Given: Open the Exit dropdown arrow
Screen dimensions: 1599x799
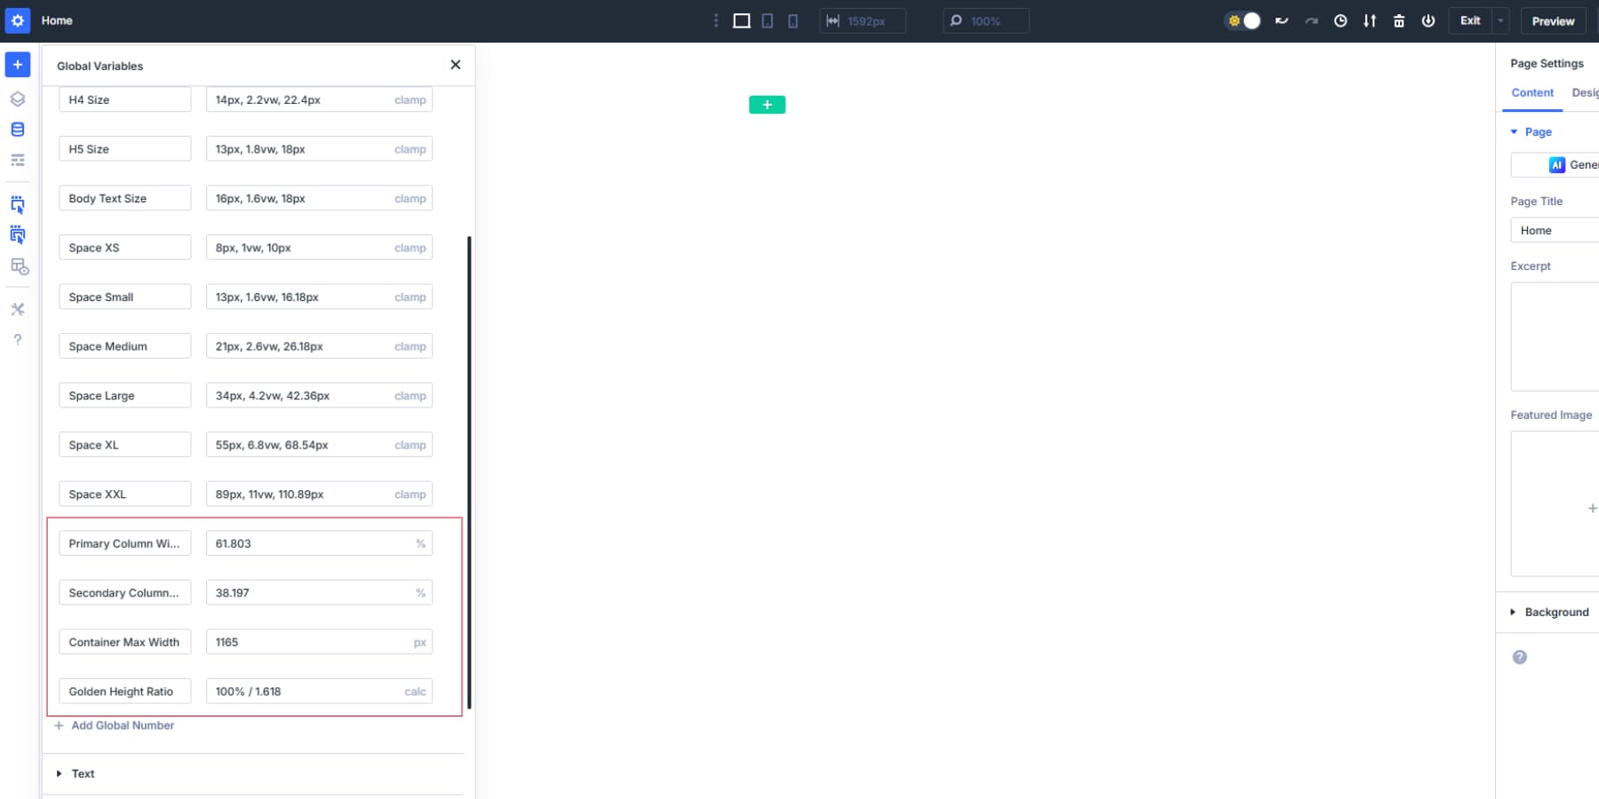Looking at the screenshot, I should pos(1500,20).
